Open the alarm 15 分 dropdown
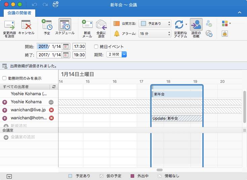Viewport: 247px width, 180px height. point(155,34)
